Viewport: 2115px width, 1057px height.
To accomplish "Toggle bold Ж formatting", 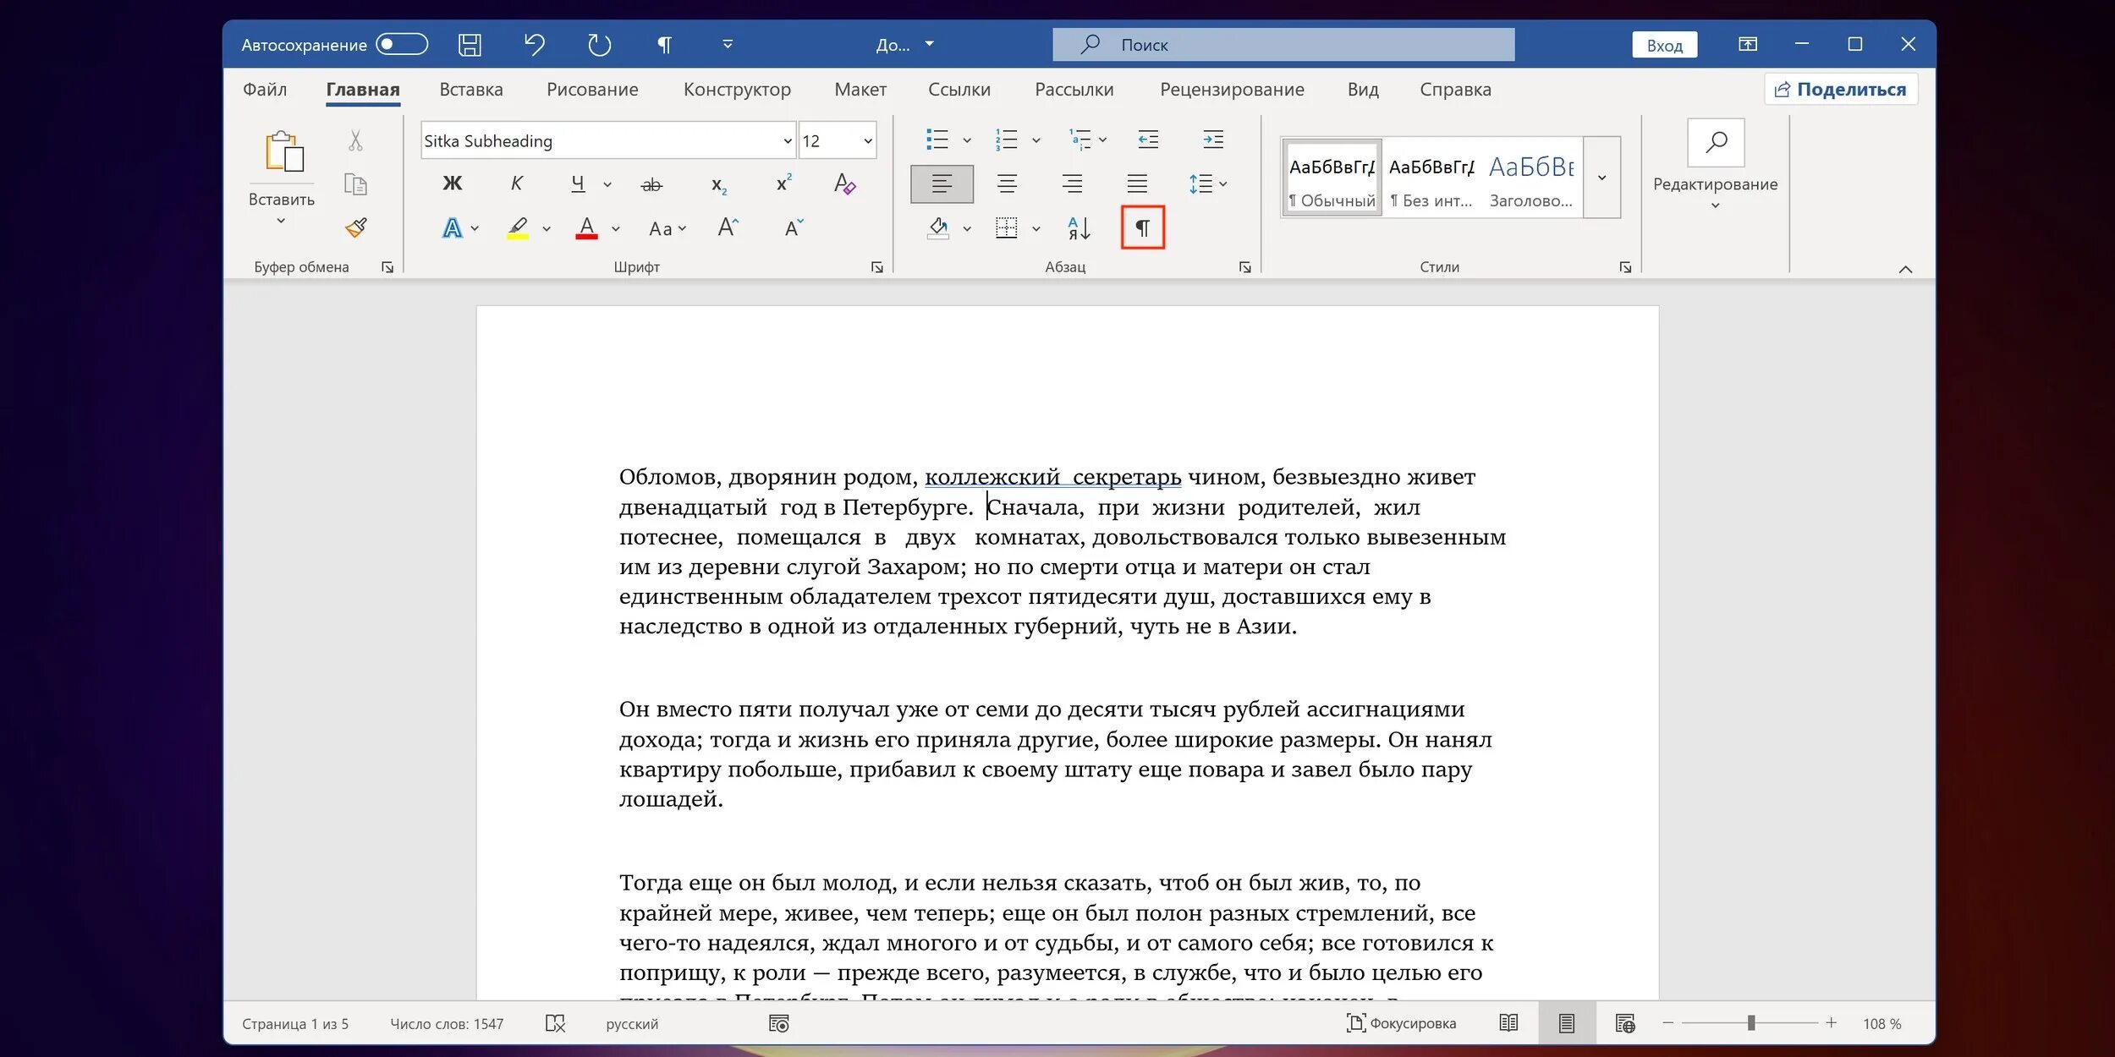I will (x=453, y=183).
